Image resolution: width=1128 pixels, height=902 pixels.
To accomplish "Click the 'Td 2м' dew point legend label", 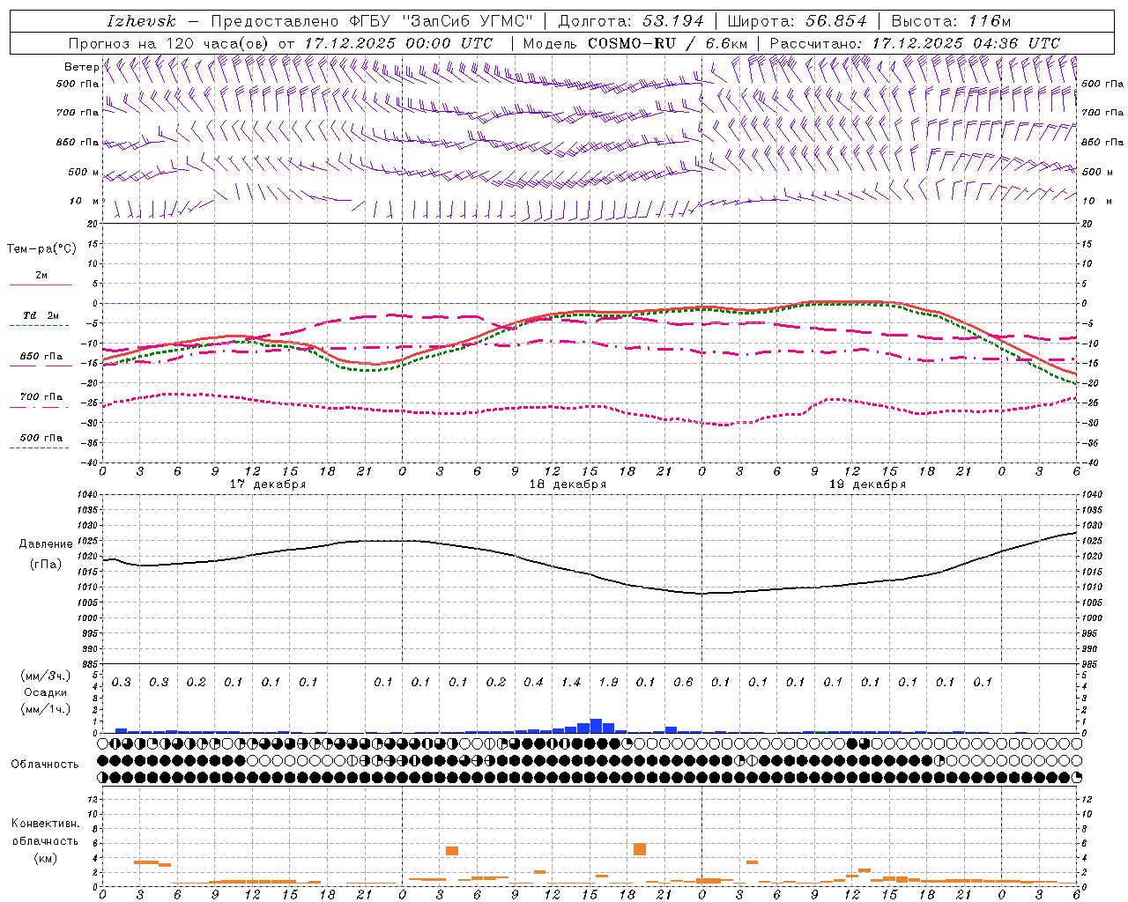I will [41, 315].
